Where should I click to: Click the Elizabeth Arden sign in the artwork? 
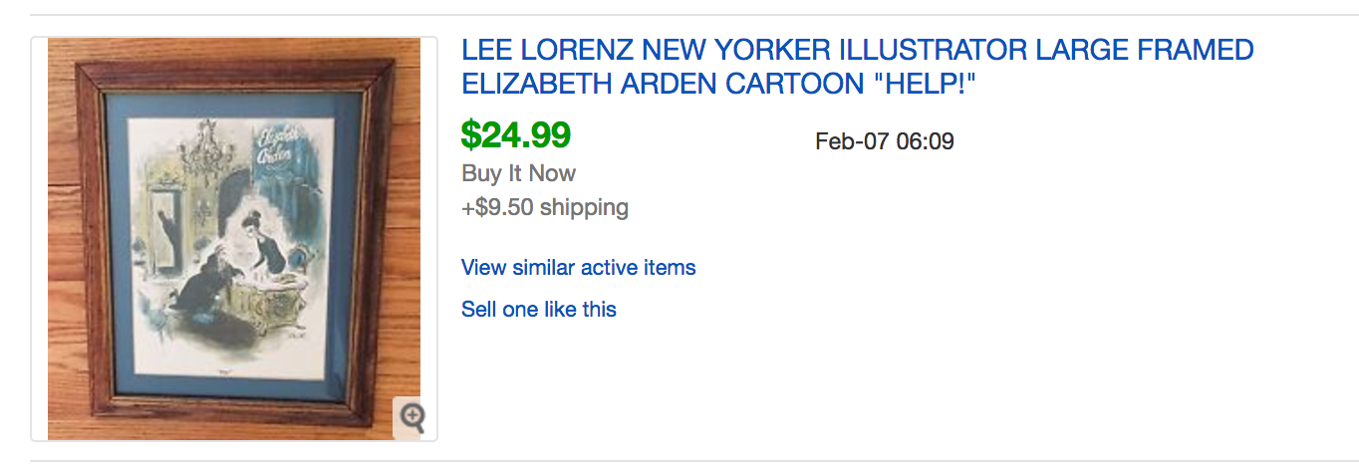tap(277, 146)
